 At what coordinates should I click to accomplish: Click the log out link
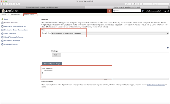point(166,11)
